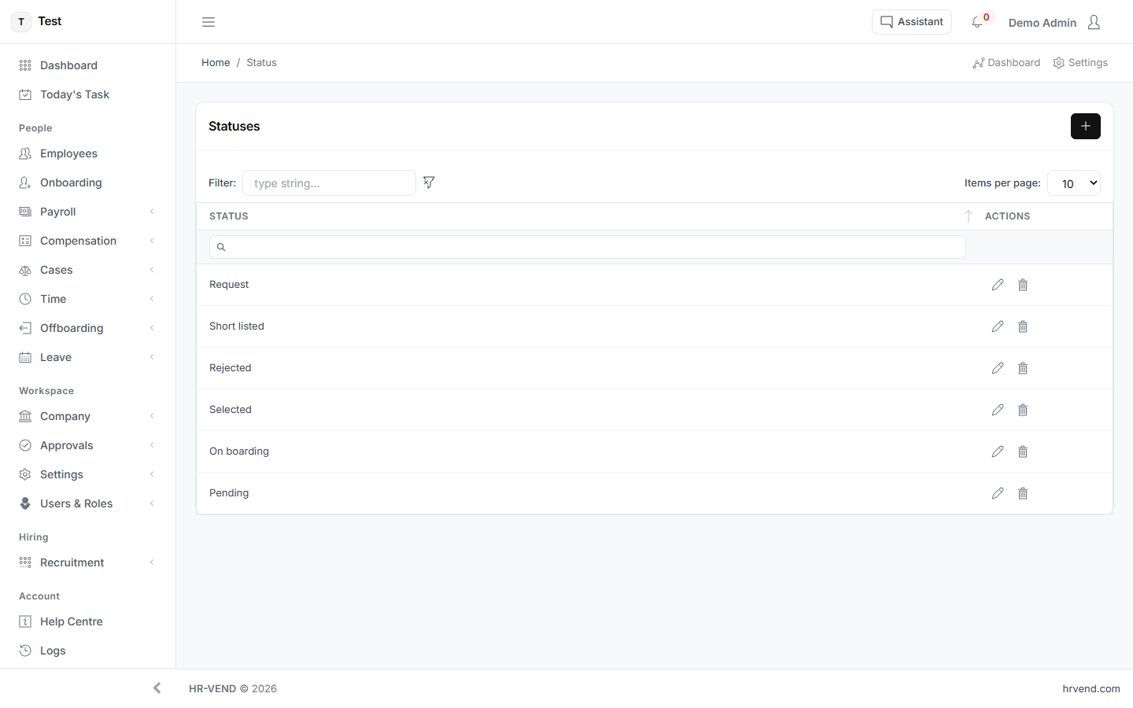Click the Employees people icon
The image size is (1133, 708).
pos(25,153)
